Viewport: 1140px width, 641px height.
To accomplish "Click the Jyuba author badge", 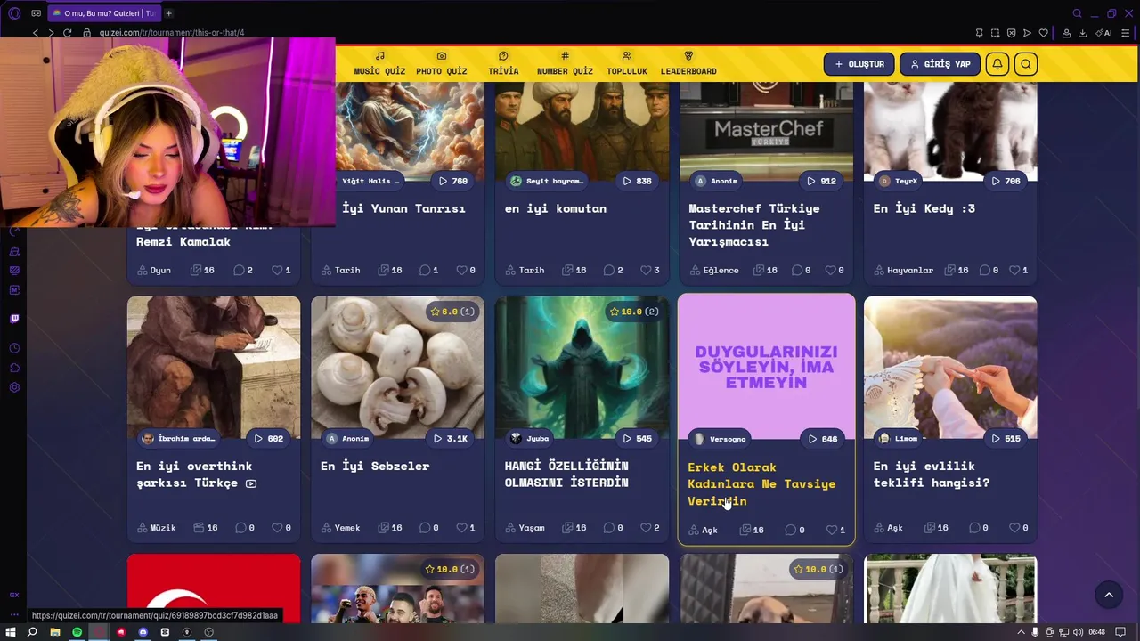I will coord(529,438).
